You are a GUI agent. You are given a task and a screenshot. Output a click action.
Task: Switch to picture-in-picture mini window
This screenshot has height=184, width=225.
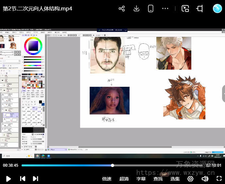185,9
